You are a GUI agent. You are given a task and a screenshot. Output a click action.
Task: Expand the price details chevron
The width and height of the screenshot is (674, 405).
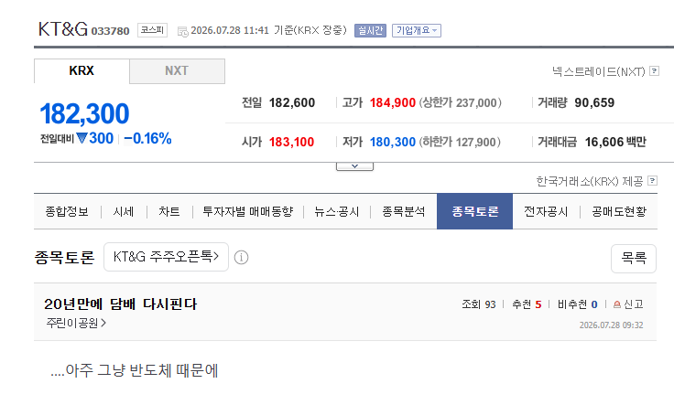[354, 166]
